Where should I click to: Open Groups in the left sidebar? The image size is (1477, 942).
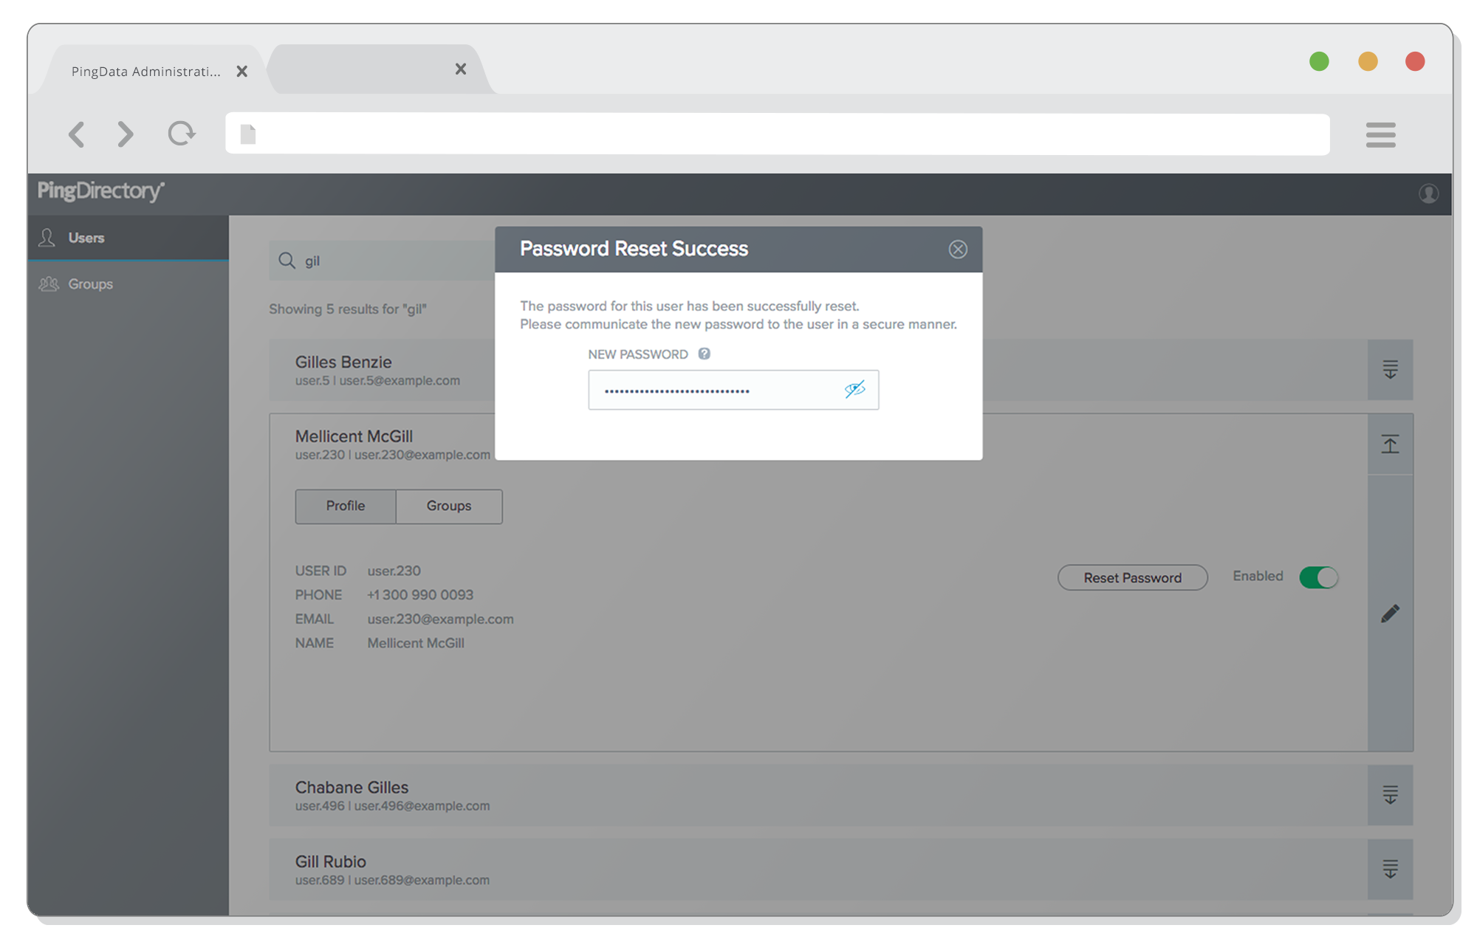point(90,284)
